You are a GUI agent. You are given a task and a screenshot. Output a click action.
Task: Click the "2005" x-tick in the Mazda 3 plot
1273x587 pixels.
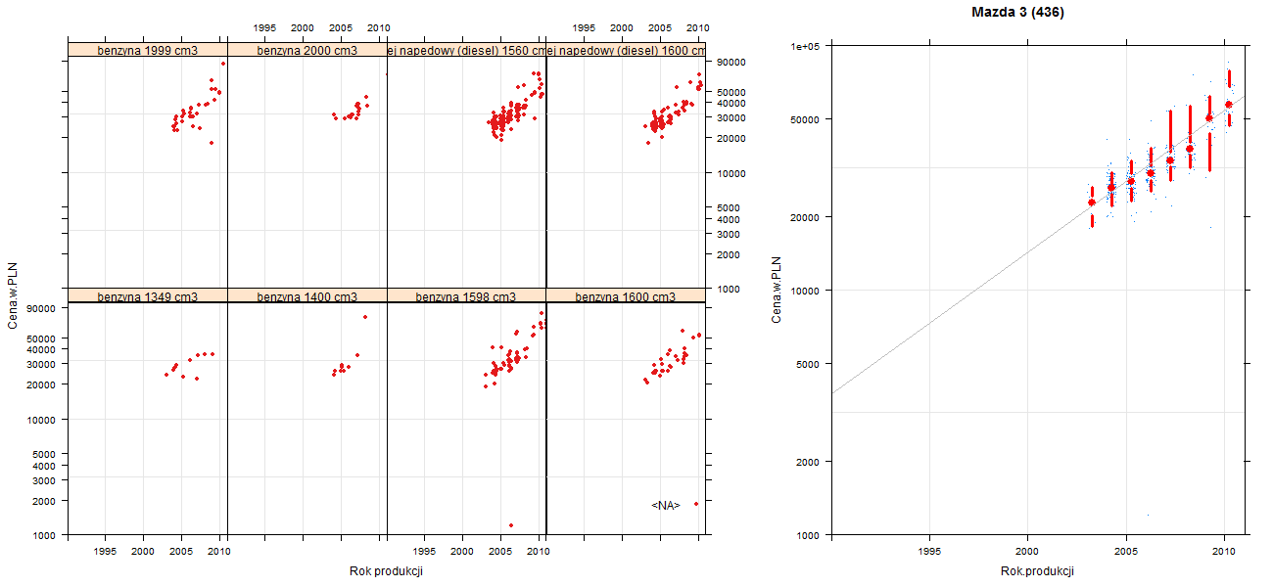(x=1126, y=553)
